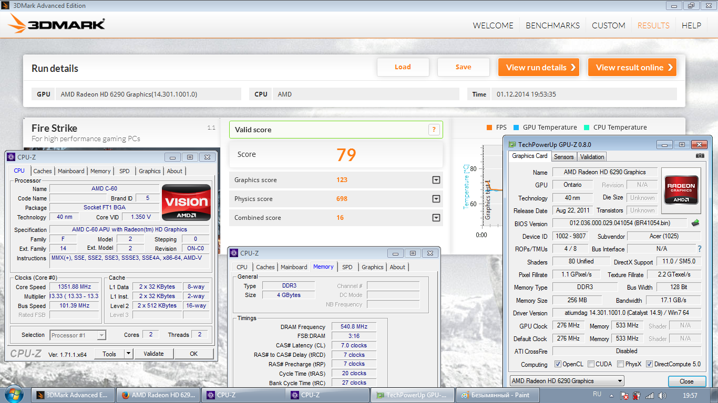Toggle the OpenCL checkbox in GPU-Z
718x403 pixels.
click(558, 364)
